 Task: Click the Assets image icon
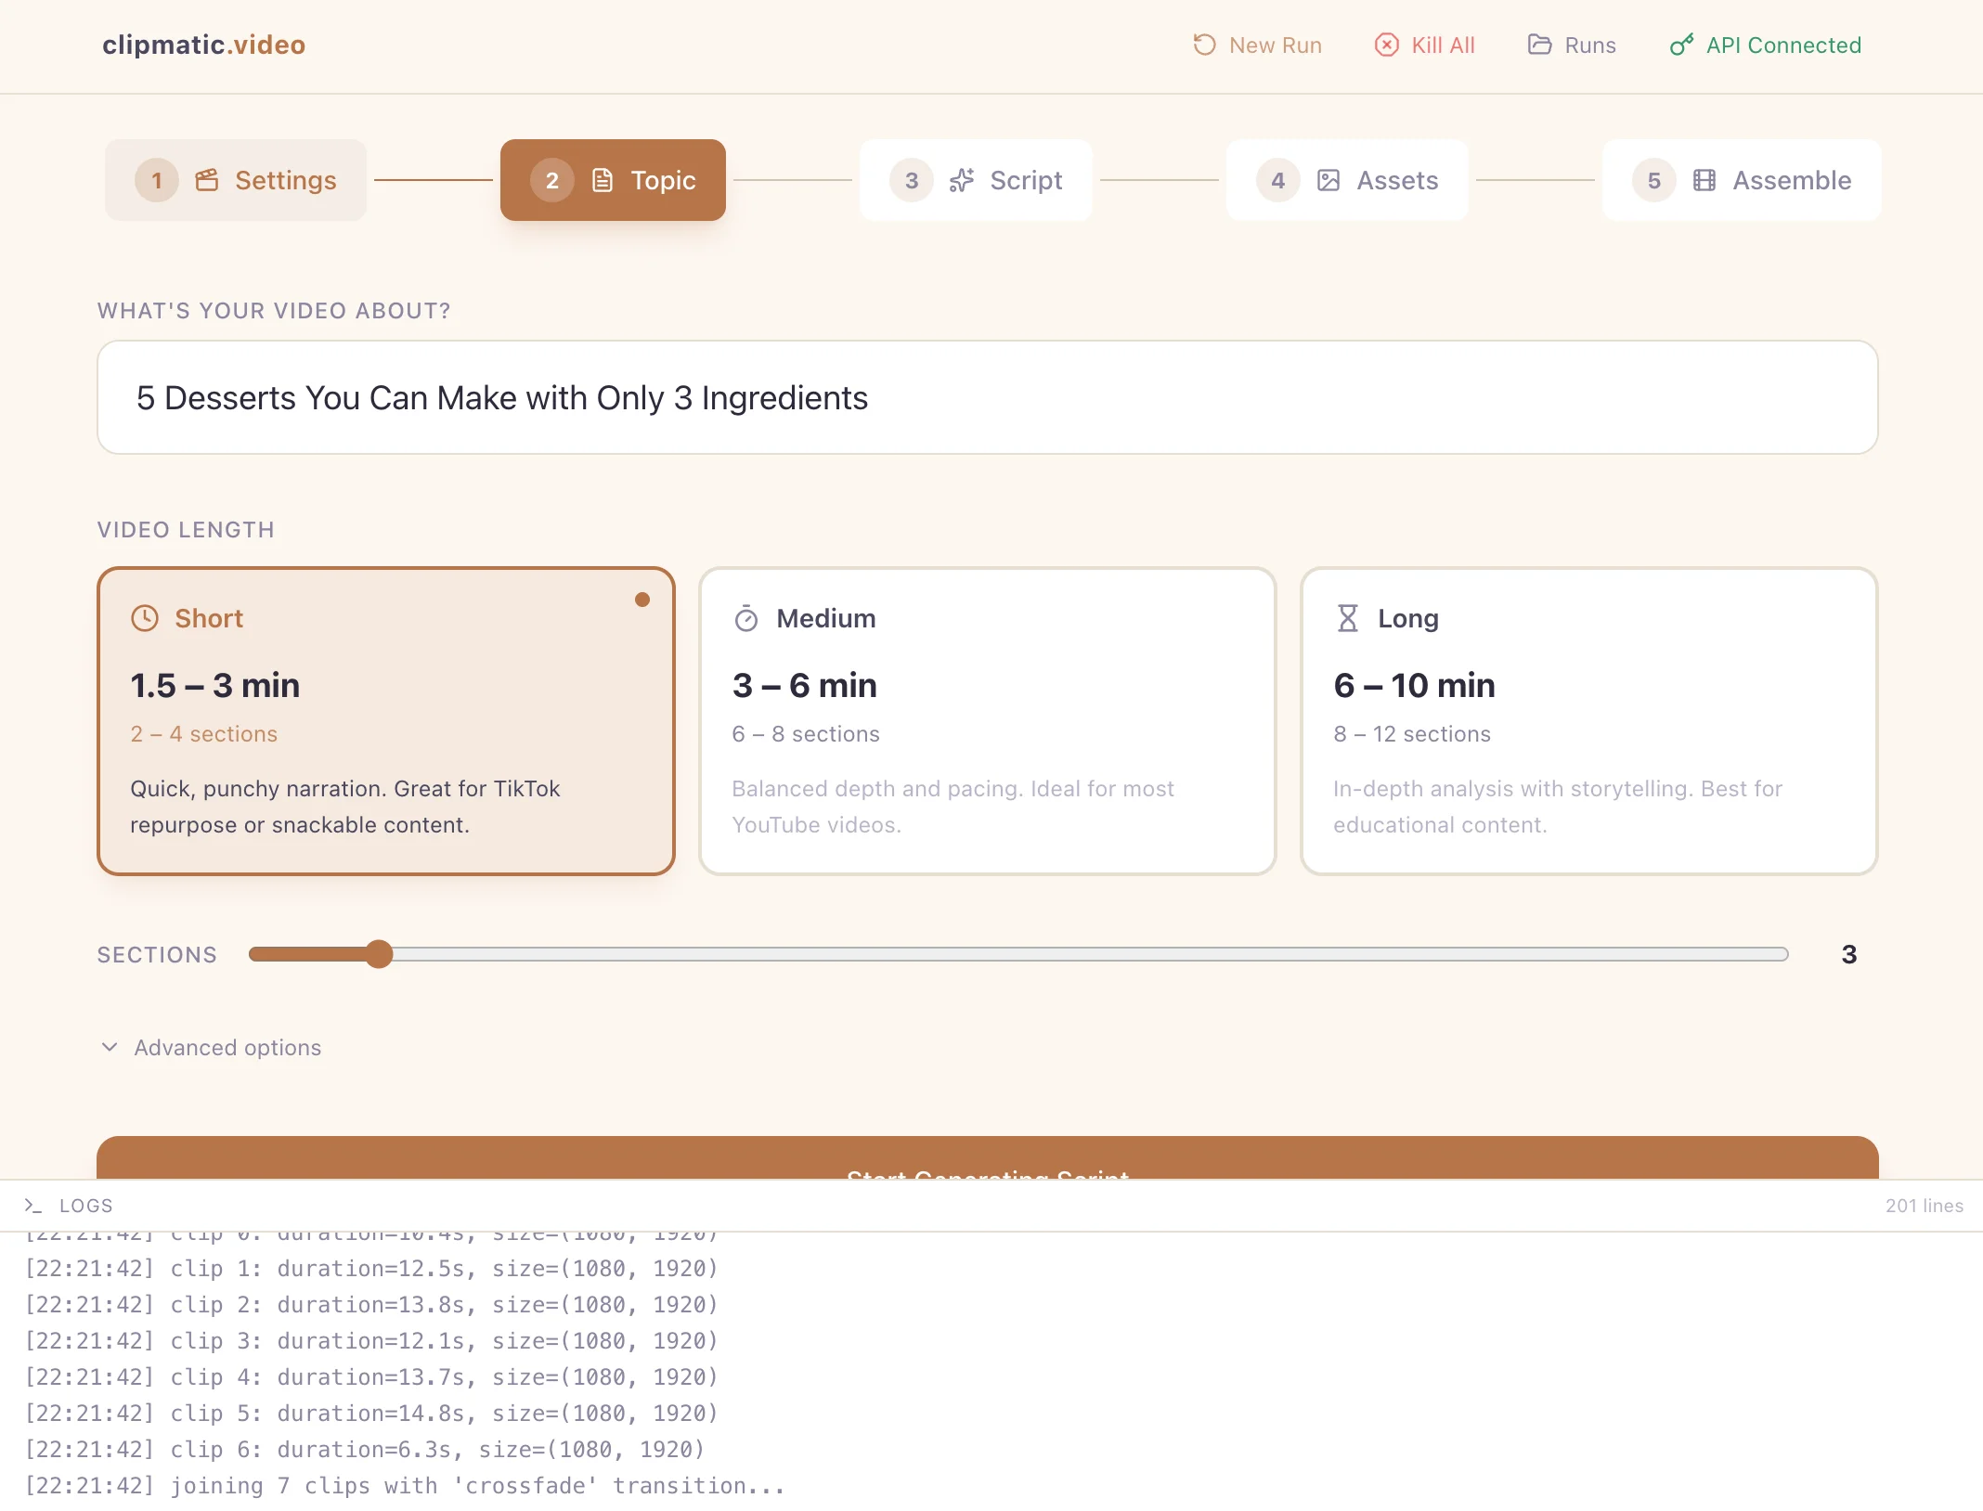(1328, 180)
